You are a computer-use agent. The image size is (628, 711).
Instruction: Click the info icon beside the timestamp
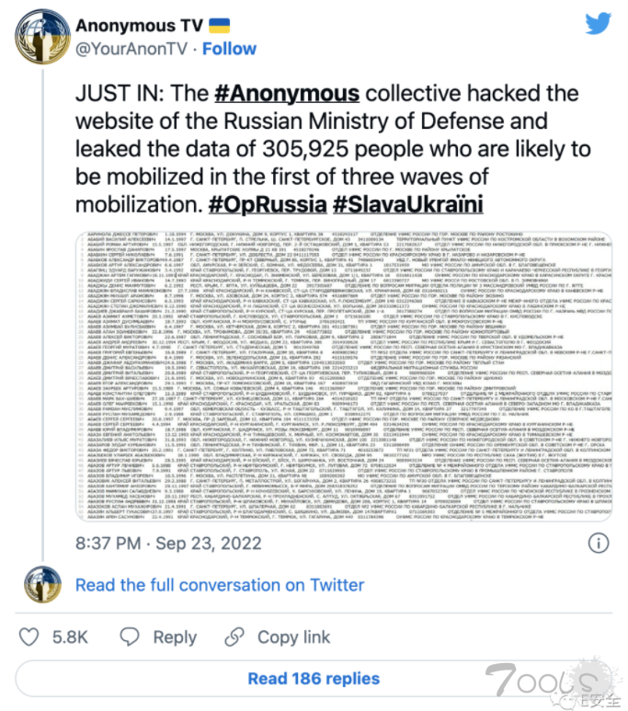(x=597, y=542)
